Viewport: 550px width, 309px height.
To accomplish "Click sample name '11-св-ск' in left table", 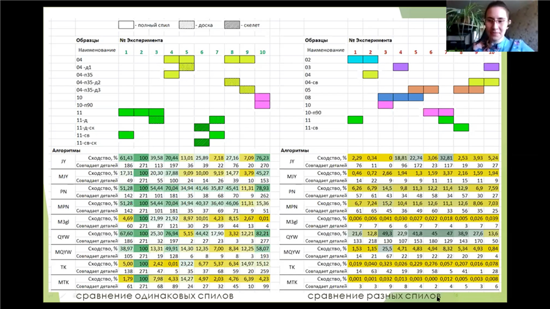I will coord(89,142).
